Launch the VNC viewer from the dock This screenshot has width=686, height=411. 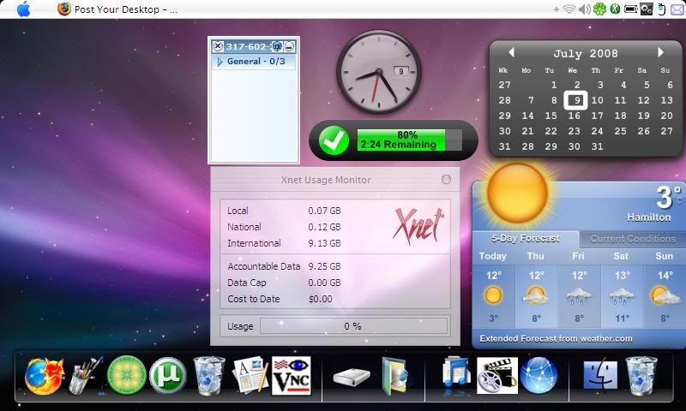click(292, 376)
